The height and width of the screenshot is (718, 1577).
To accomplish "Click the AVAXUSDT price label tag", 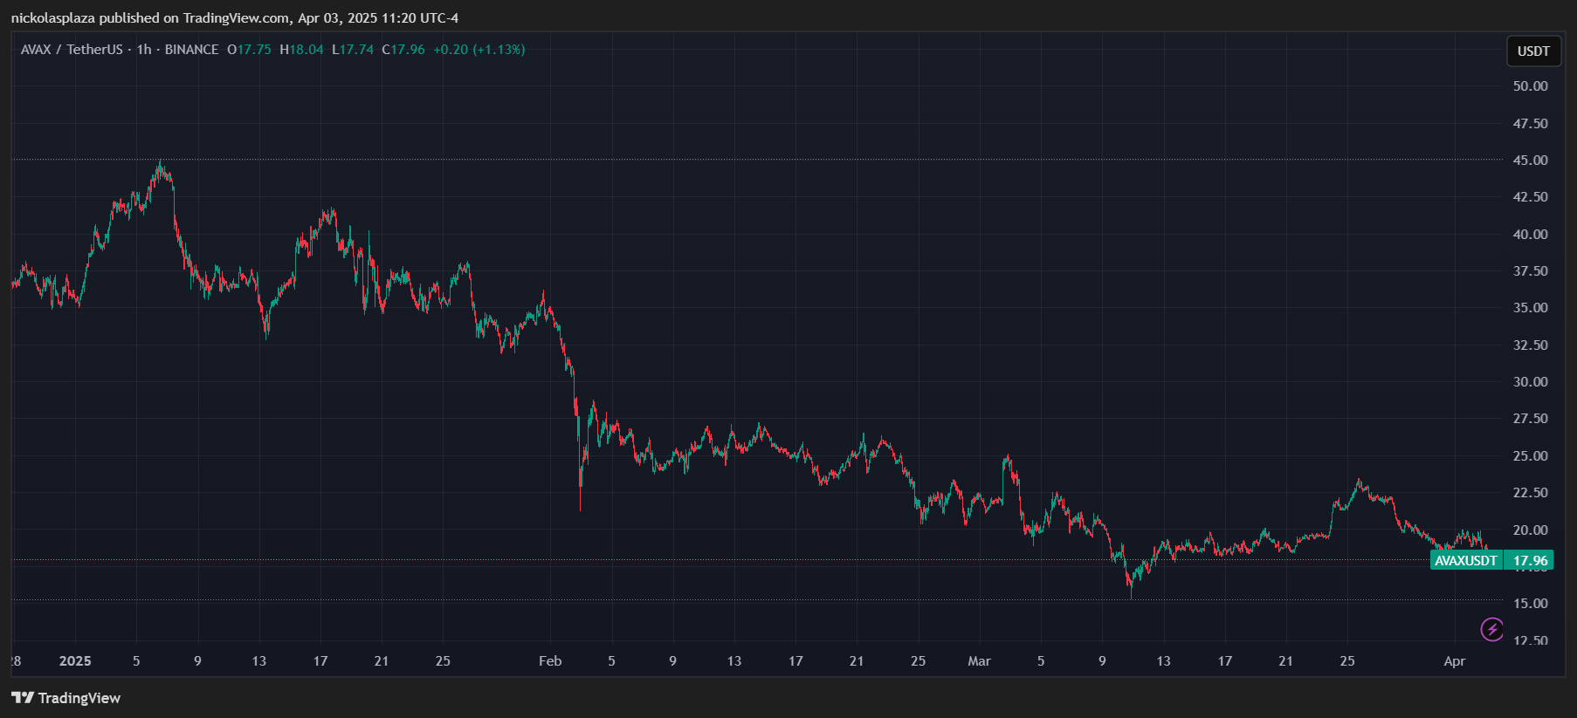I will 1466,561.
